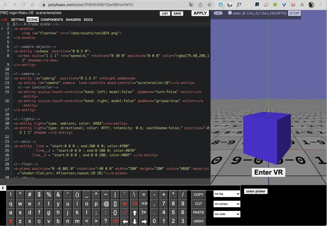Image resolution: width=327 pixels, height=226 pixels.
Task: Open the color picker
Action: tap(256, 191)
